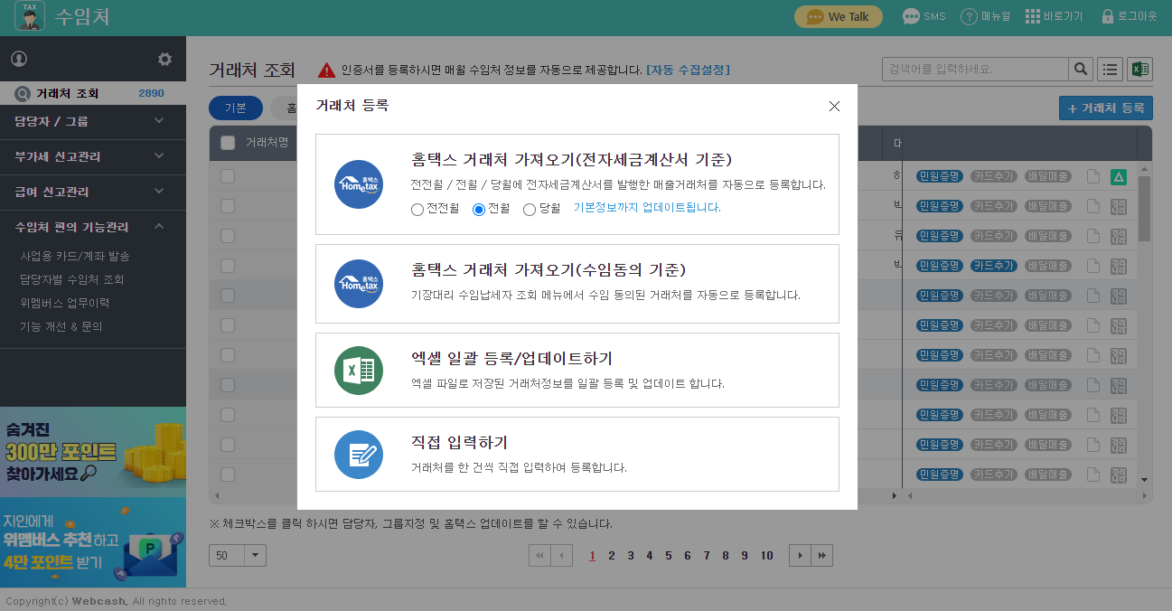Open 담당자별 수임처 조회 in sidebar
Image resolution: width=1172 pixels, height=611 pixels.
72,279
